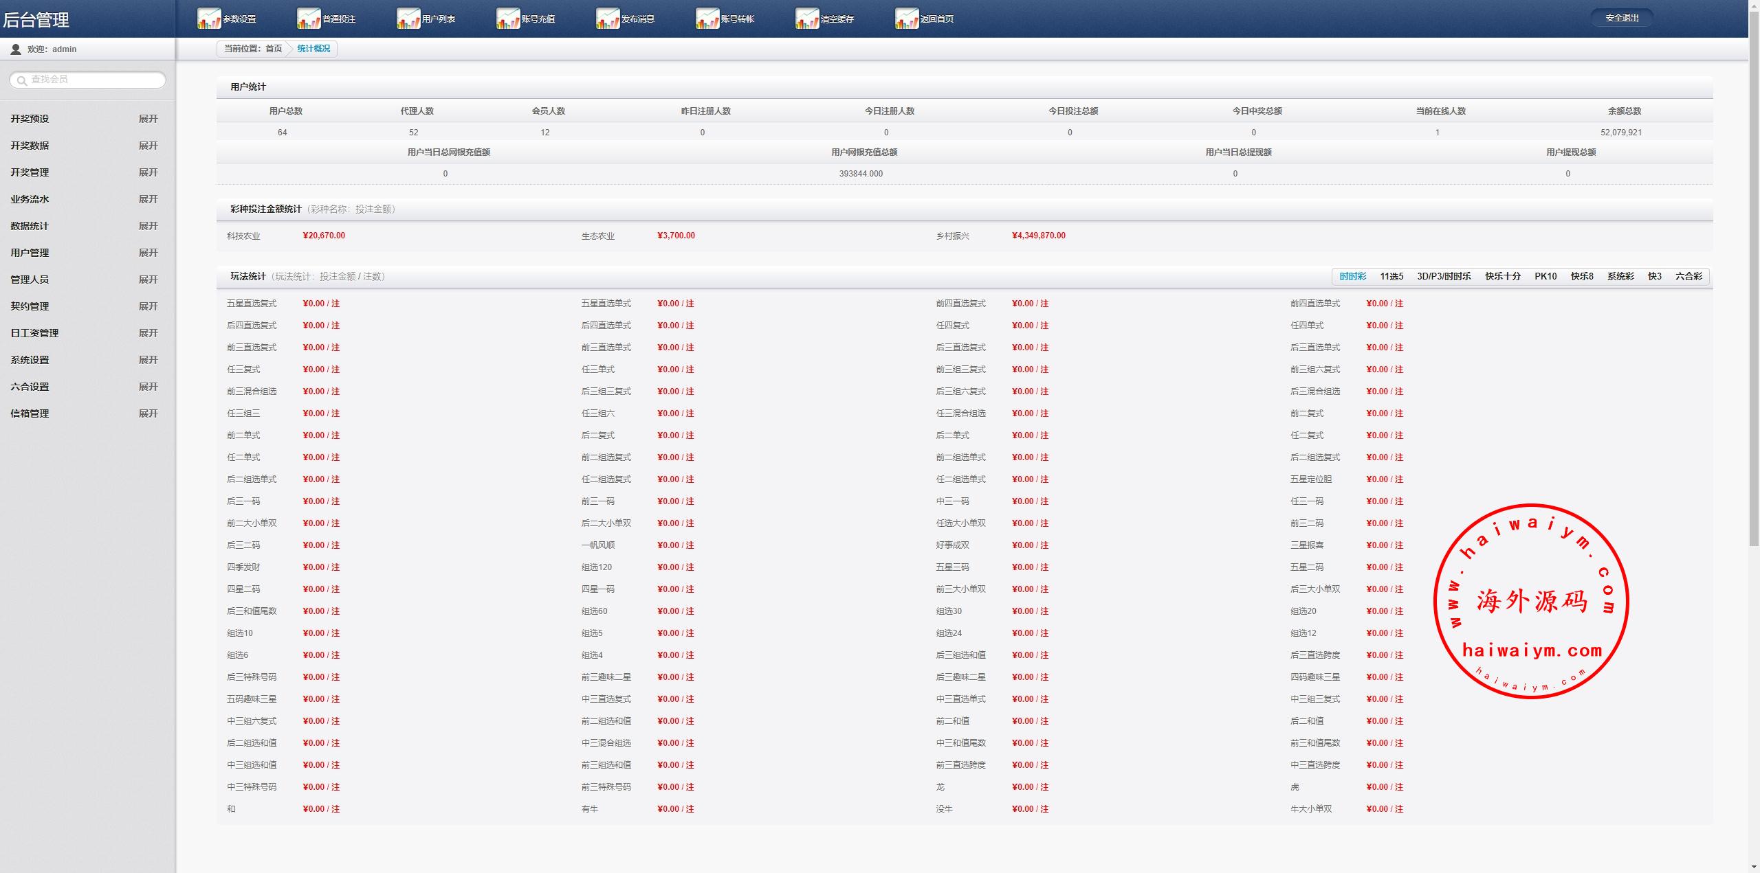Click 展开 next to 系统设置

coord(148,360)
